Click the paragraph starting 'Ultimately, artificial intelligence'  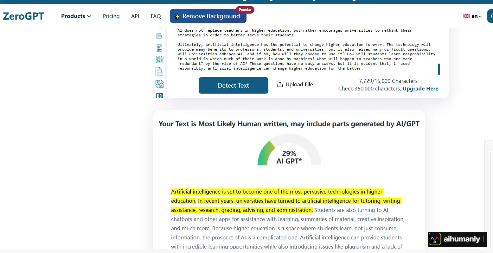coord(306,56)
